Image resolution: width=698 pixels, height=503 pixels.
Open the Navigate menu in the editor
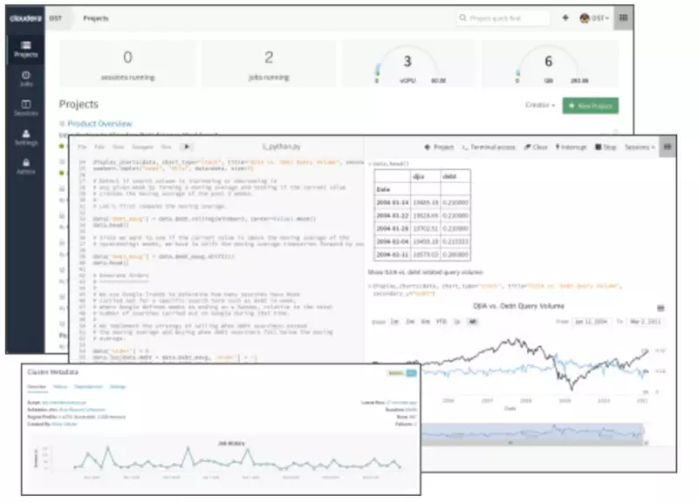[142, 146]
